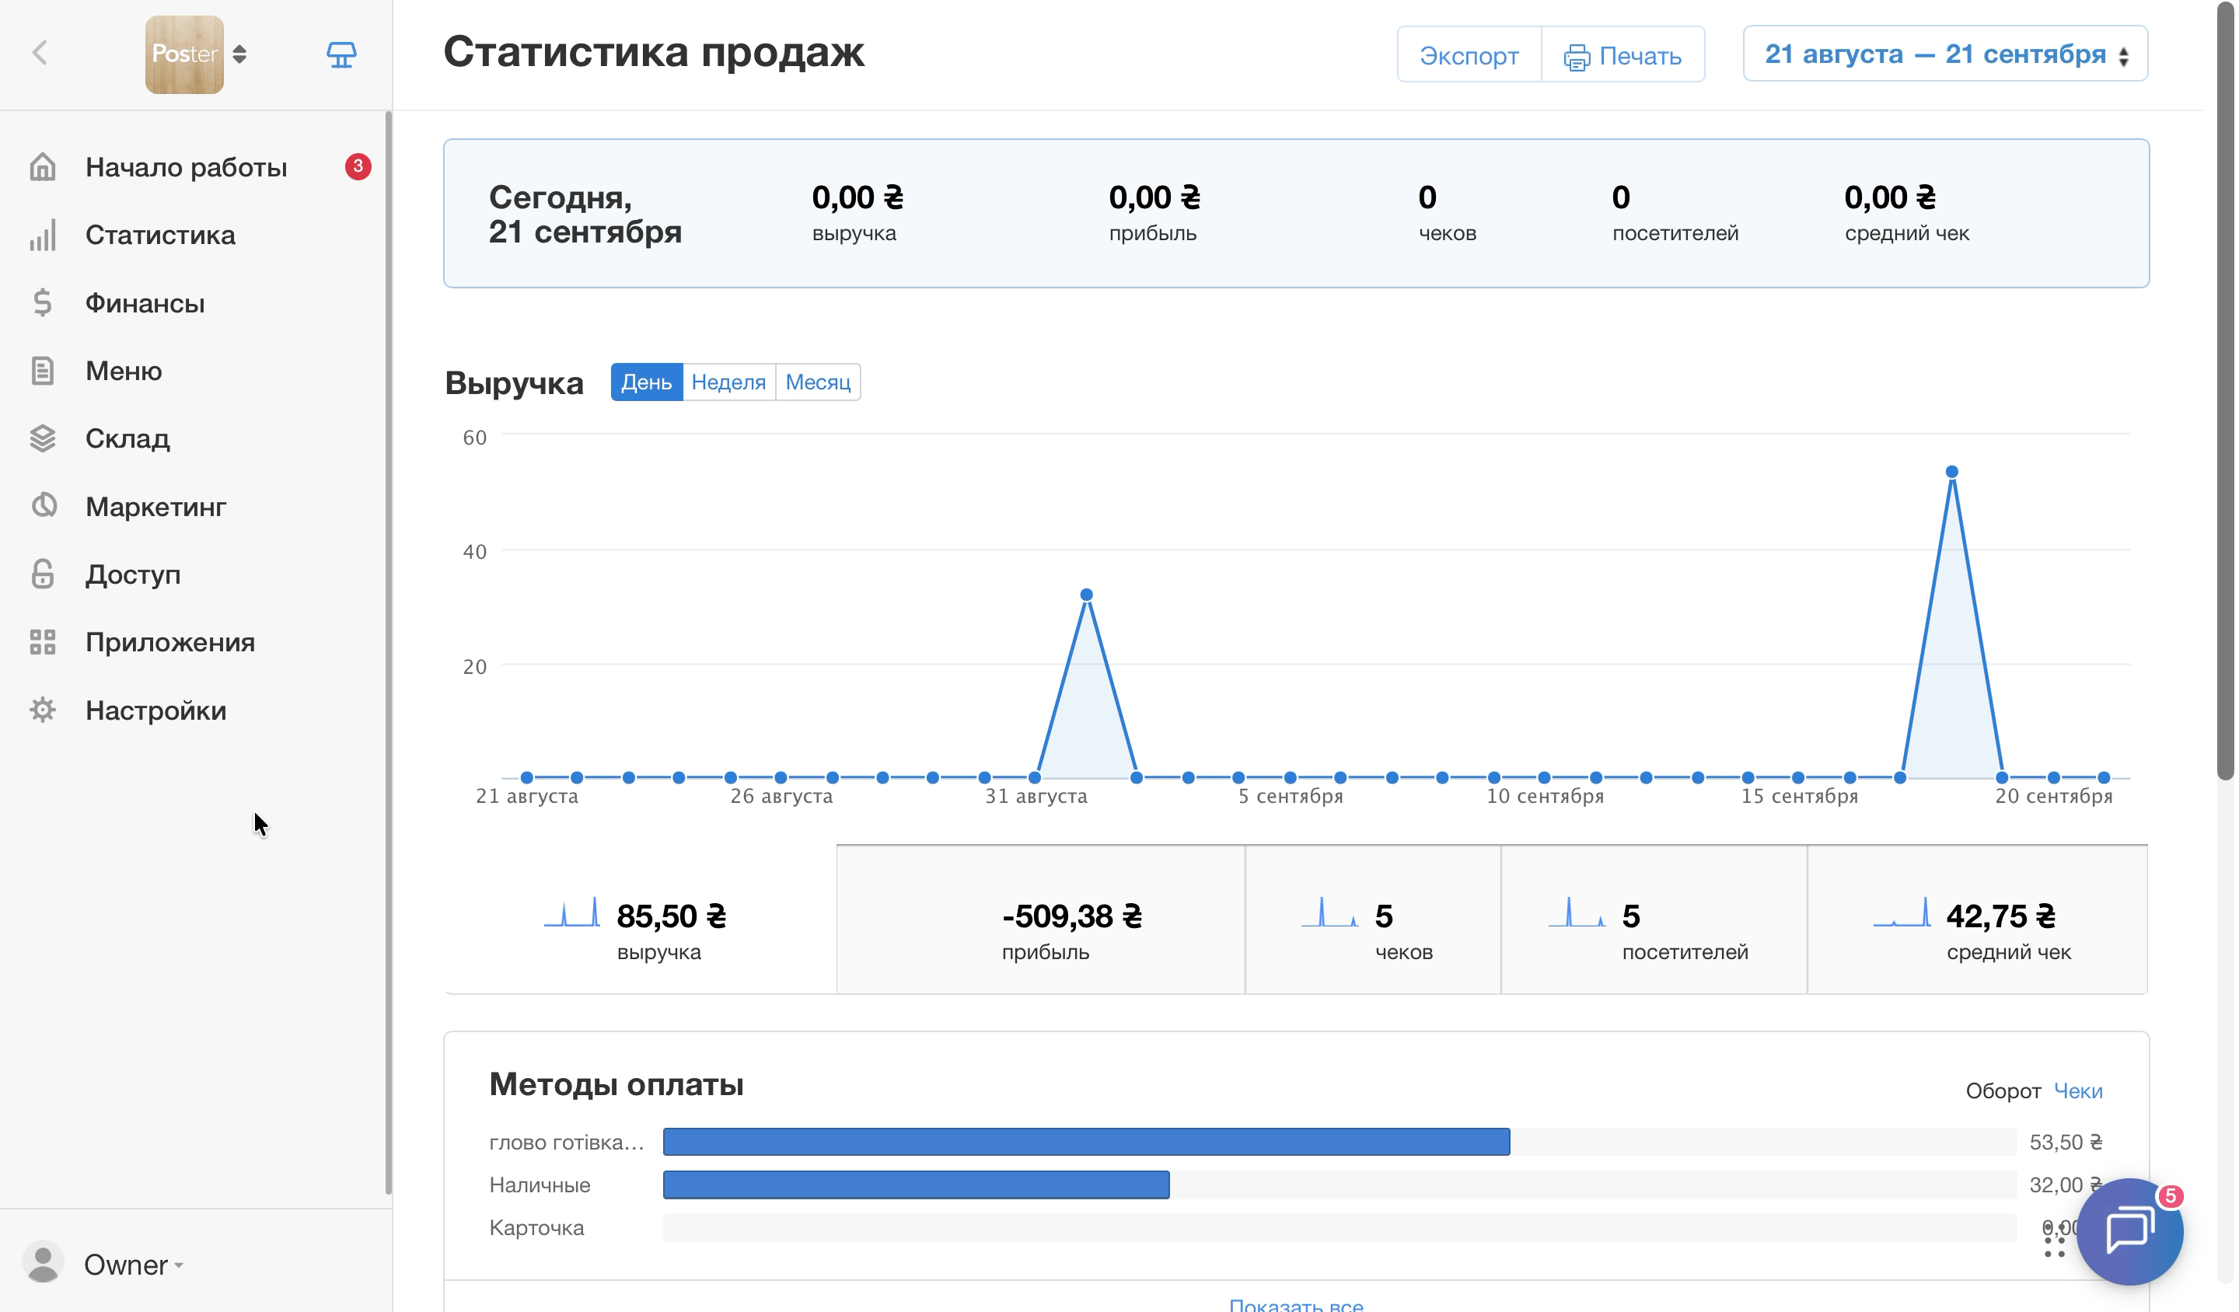The image size is (2239, 1312).
Task: Switch the revenue chart to Неделя
Action: point(728,382)
